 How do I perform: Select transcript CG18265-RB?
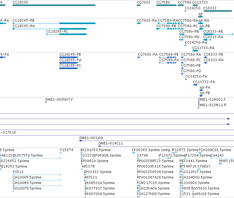click(54, 23)
